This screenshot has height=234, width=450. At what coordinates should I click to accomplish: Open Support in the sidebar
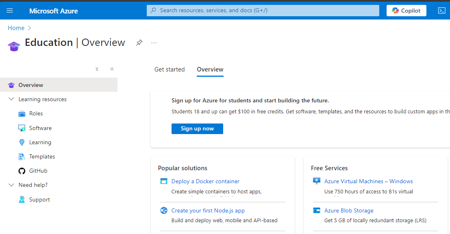(x=39, y=199)
